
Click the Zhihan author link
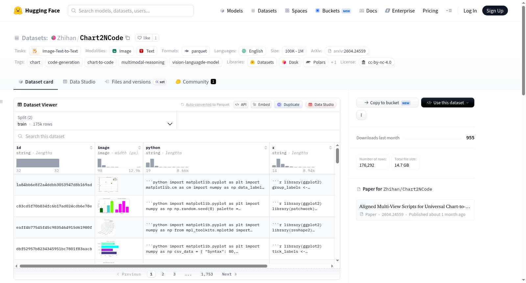(67, 38)
